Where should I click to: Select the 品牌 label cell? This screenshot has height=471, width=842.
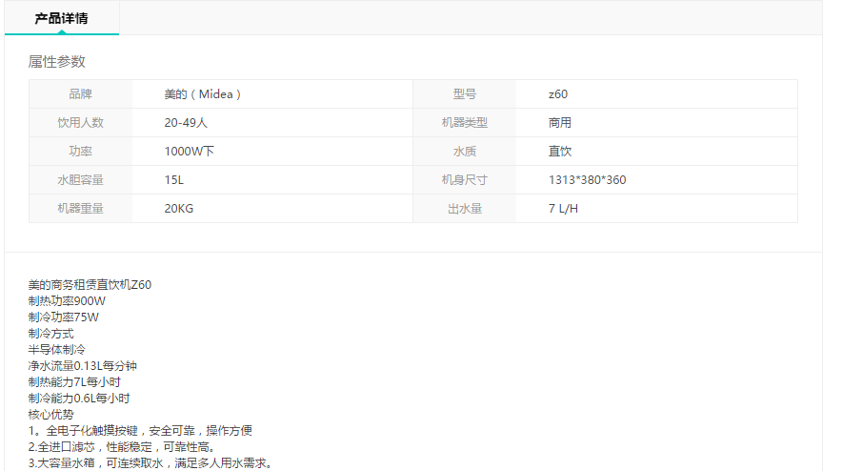tap(81, 94)
